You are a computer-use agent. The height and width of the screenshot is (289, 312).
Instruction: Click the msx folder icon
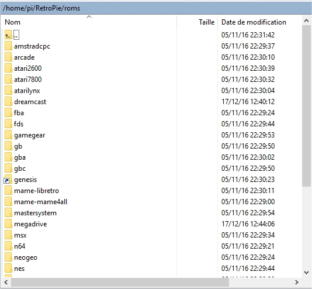click(8, 235)
